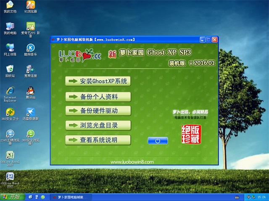Click 查看系统说明 button
Viewport: 269px width, 201px height.
pyautogui.click(x=98, y=140)
